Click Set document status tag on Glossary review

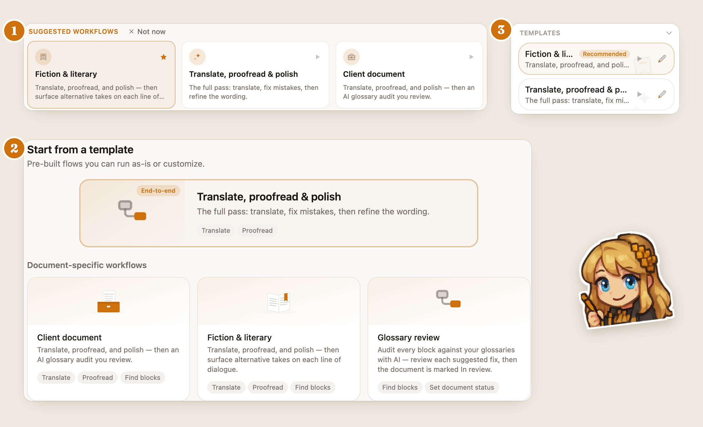coord(462,387)
